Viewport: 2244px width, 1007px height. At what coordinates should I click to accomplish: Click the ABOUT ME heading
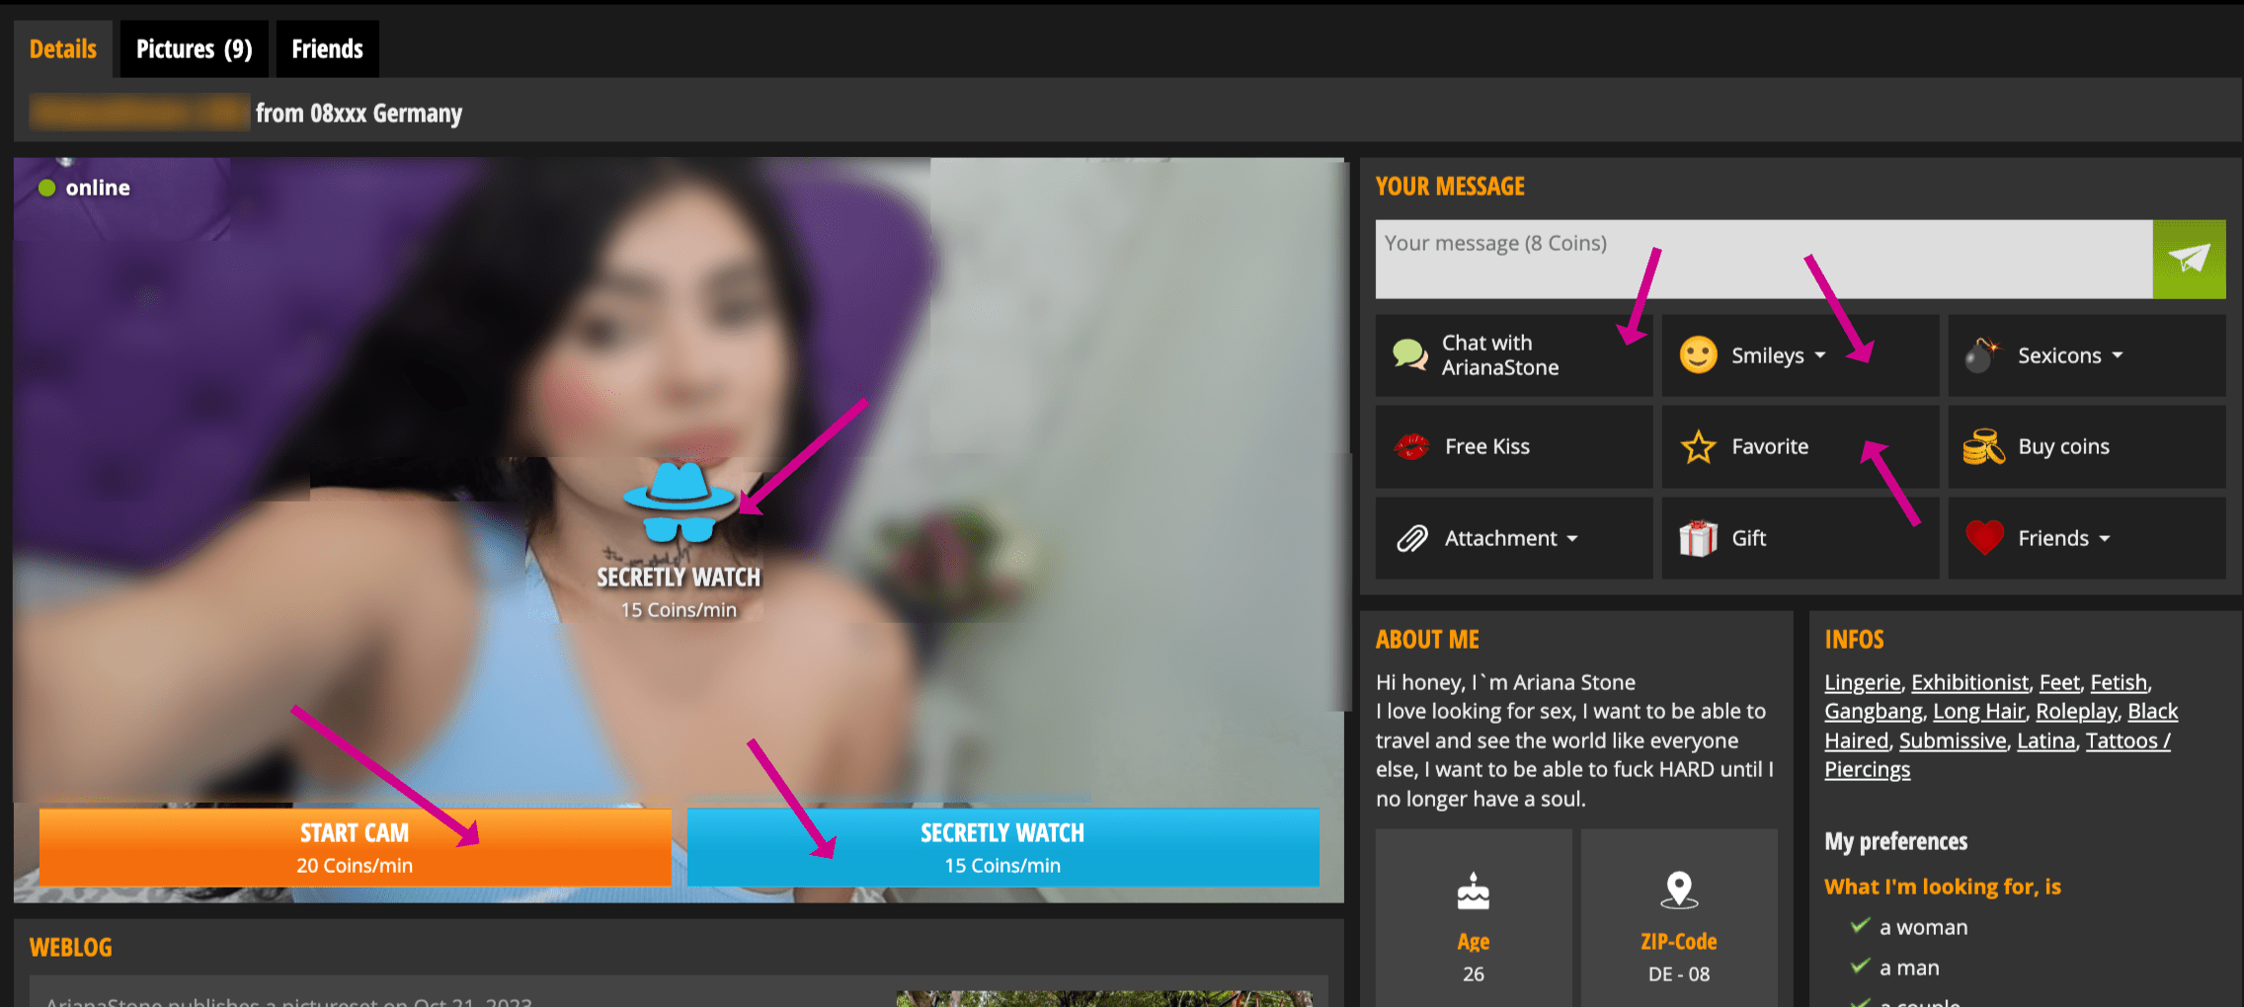(1427, 640)
